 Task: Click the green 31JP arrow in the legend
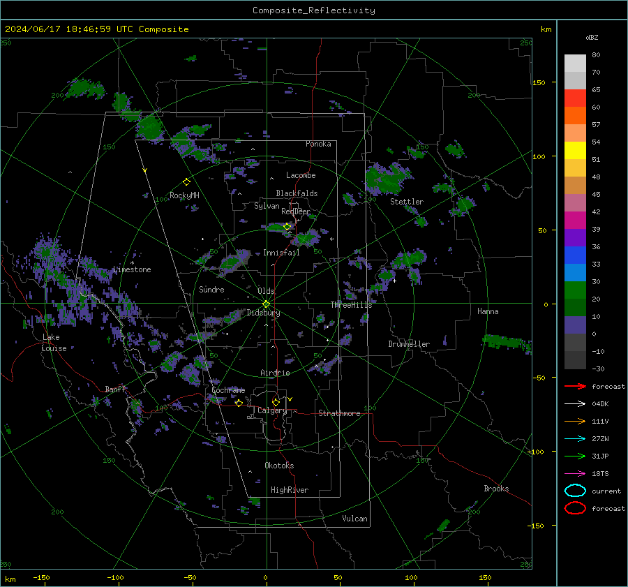tap(575, 456)
